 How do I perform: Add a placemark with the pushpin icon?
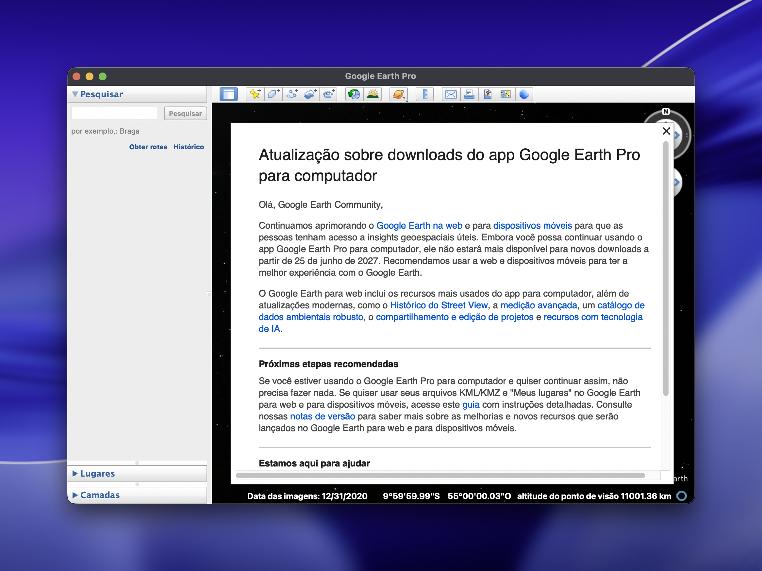click(x=255, y=94)
